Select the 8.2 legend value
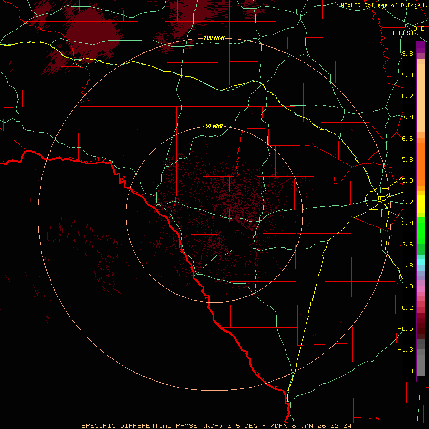Screen dimensions: 429x429 408,96
